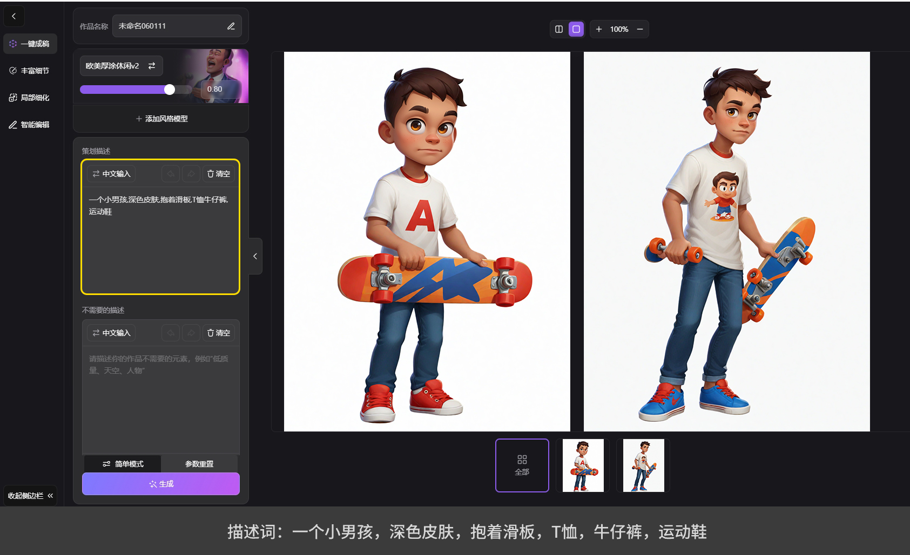Click undo icon in 策划描述 panel
910x555 pixels.
tap(171, 174)
